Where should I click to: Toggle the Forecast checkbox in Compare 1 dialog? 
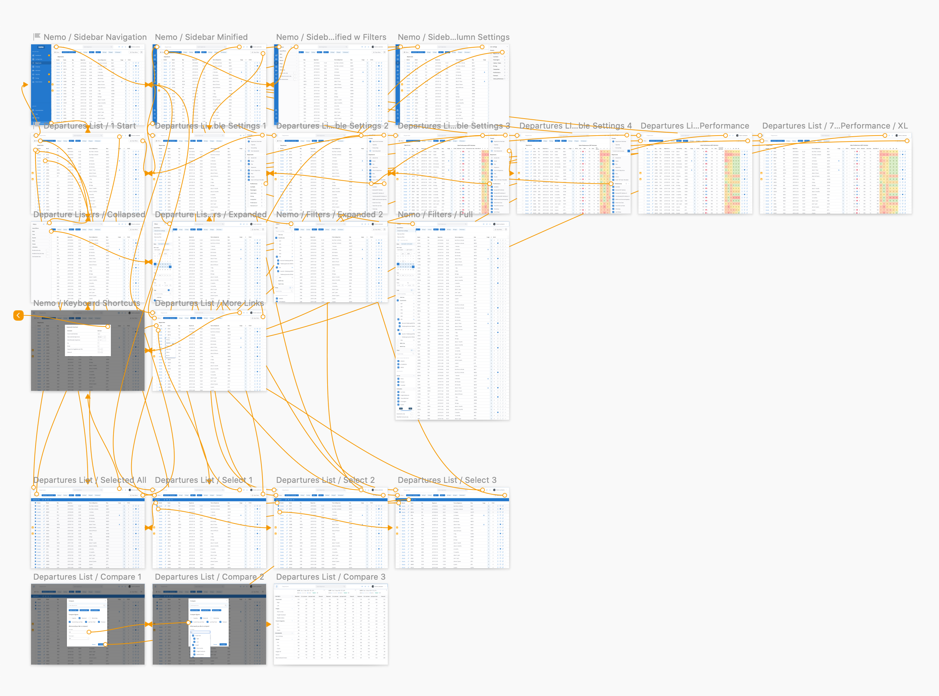[99, 622]
